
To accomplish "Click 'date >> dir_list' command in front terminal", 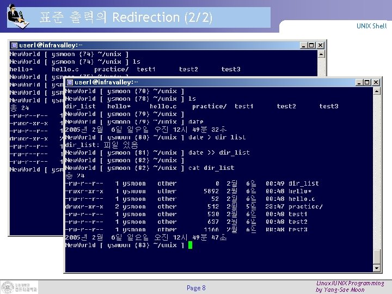I will [x=219, y=152].
